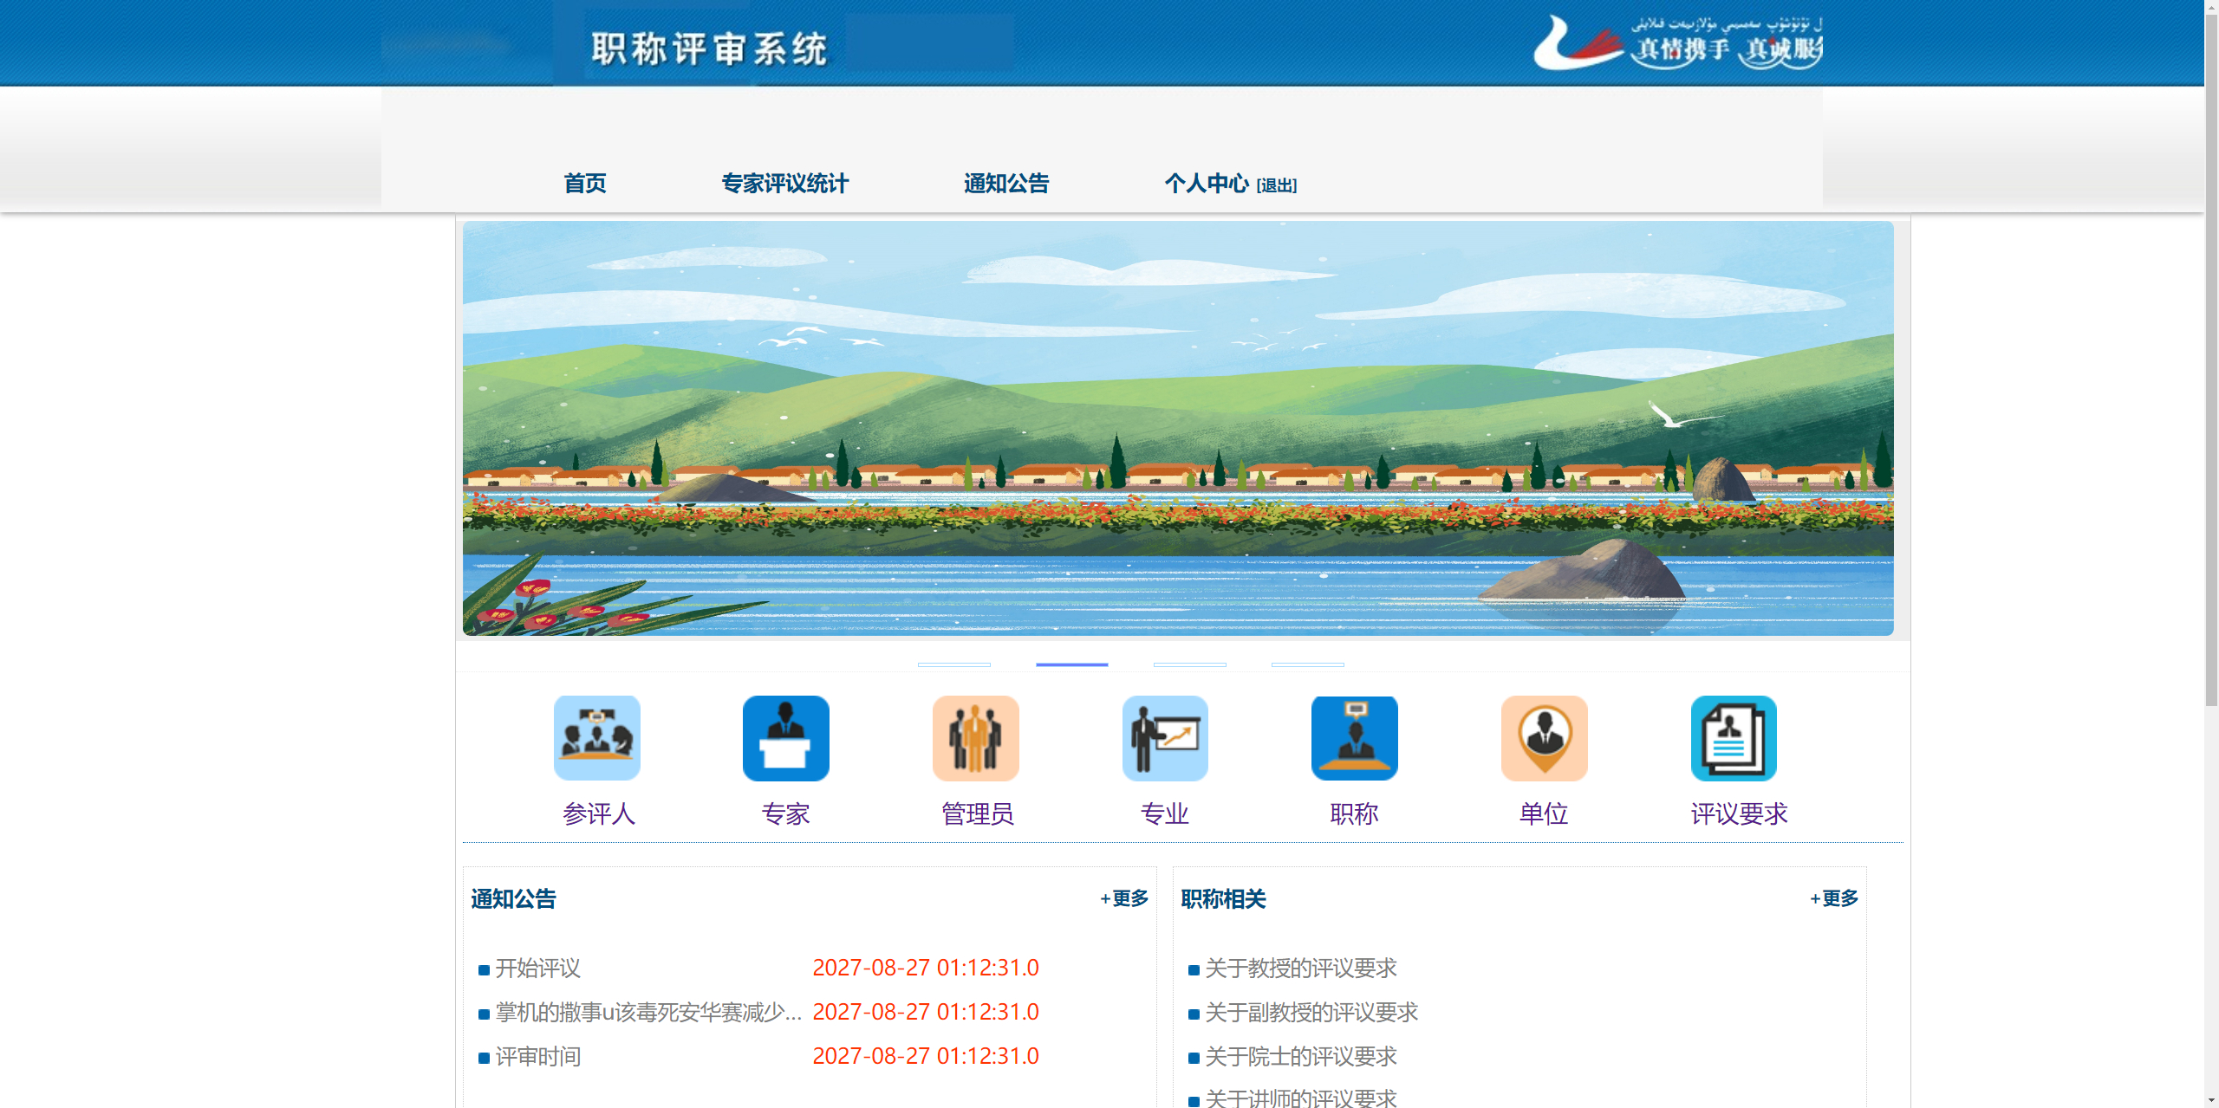Click the 退出 logout link
Screen dimensions: 2219x1108
pos(1277,185)
